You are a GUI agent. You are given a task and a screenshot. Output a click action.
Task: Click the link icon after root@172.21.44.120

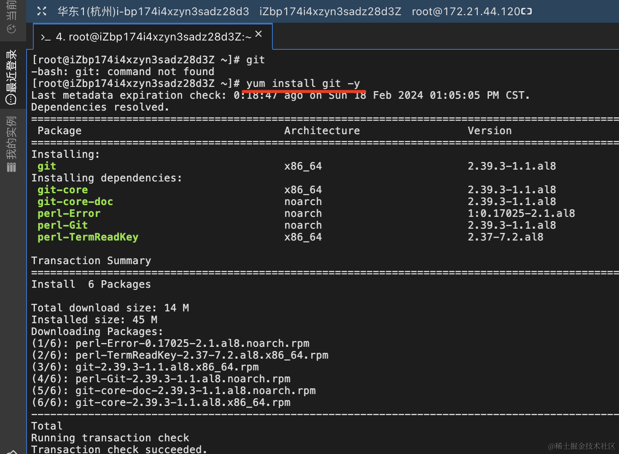[526, 11]
